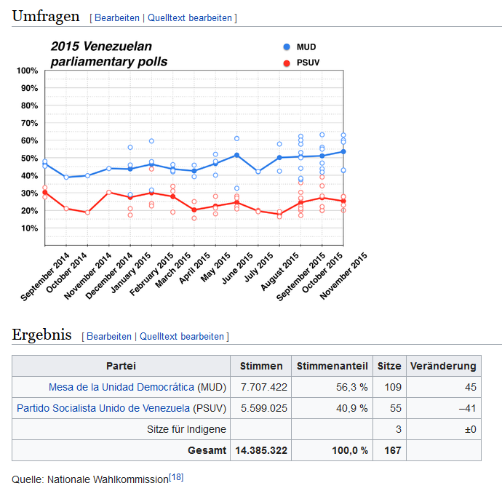Click the Stimmen column header
Viewport: 502px width, 491px height.
pos(261,366)
